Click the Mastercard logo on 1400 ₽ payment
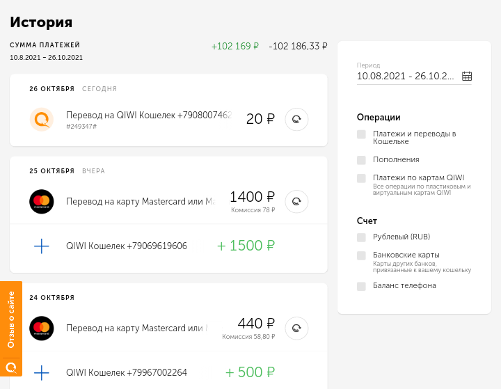 (42, 201)
